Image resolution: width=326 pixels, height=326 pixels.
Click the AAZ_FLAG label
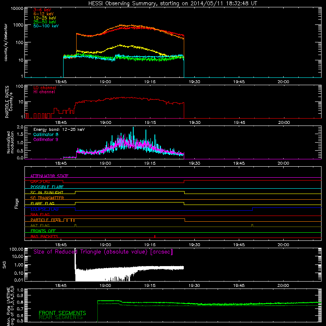(40, 226)
